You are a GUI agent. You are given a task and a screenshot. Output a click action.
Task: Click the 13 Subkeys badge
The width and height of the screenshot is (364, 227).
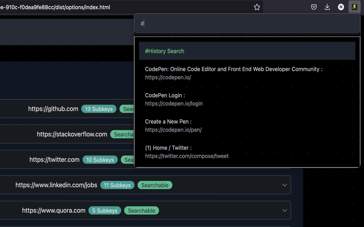[99, 109]
